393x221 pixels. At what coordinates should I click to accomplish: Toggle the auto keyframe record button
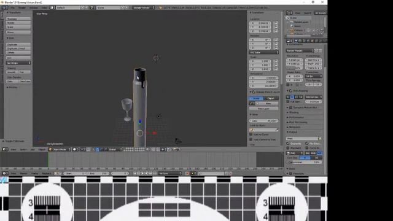187,173
